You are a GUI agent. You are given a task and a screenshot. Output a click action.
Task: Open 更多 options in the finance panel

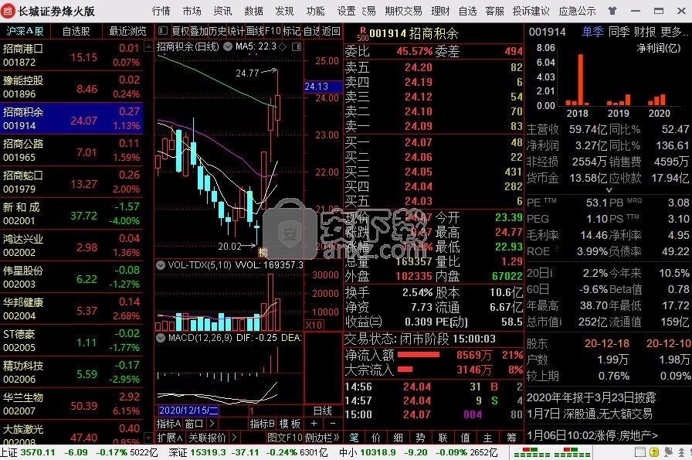point(674,32)
